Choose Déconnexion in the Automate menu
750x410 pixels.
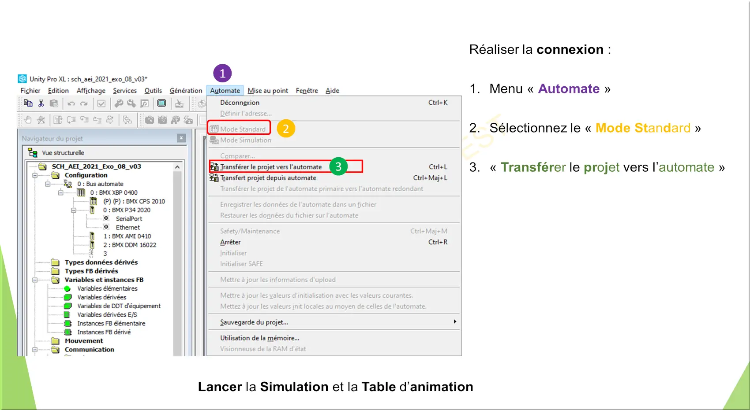click(x=334, y=103)
